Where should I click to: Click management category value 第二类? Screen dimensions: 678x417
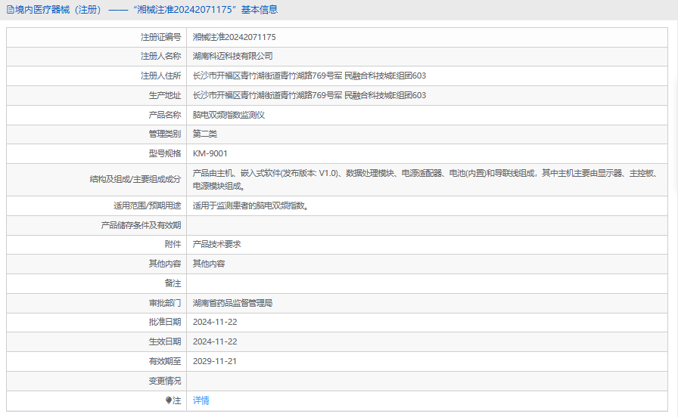[204, 134]
